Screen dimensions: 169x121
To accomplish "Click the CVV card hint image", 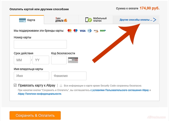I will 73,60.
